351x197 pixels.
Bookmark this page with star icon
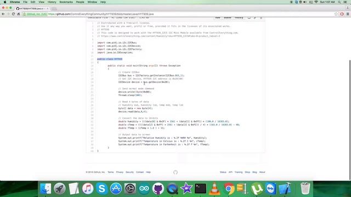(336, 14)
